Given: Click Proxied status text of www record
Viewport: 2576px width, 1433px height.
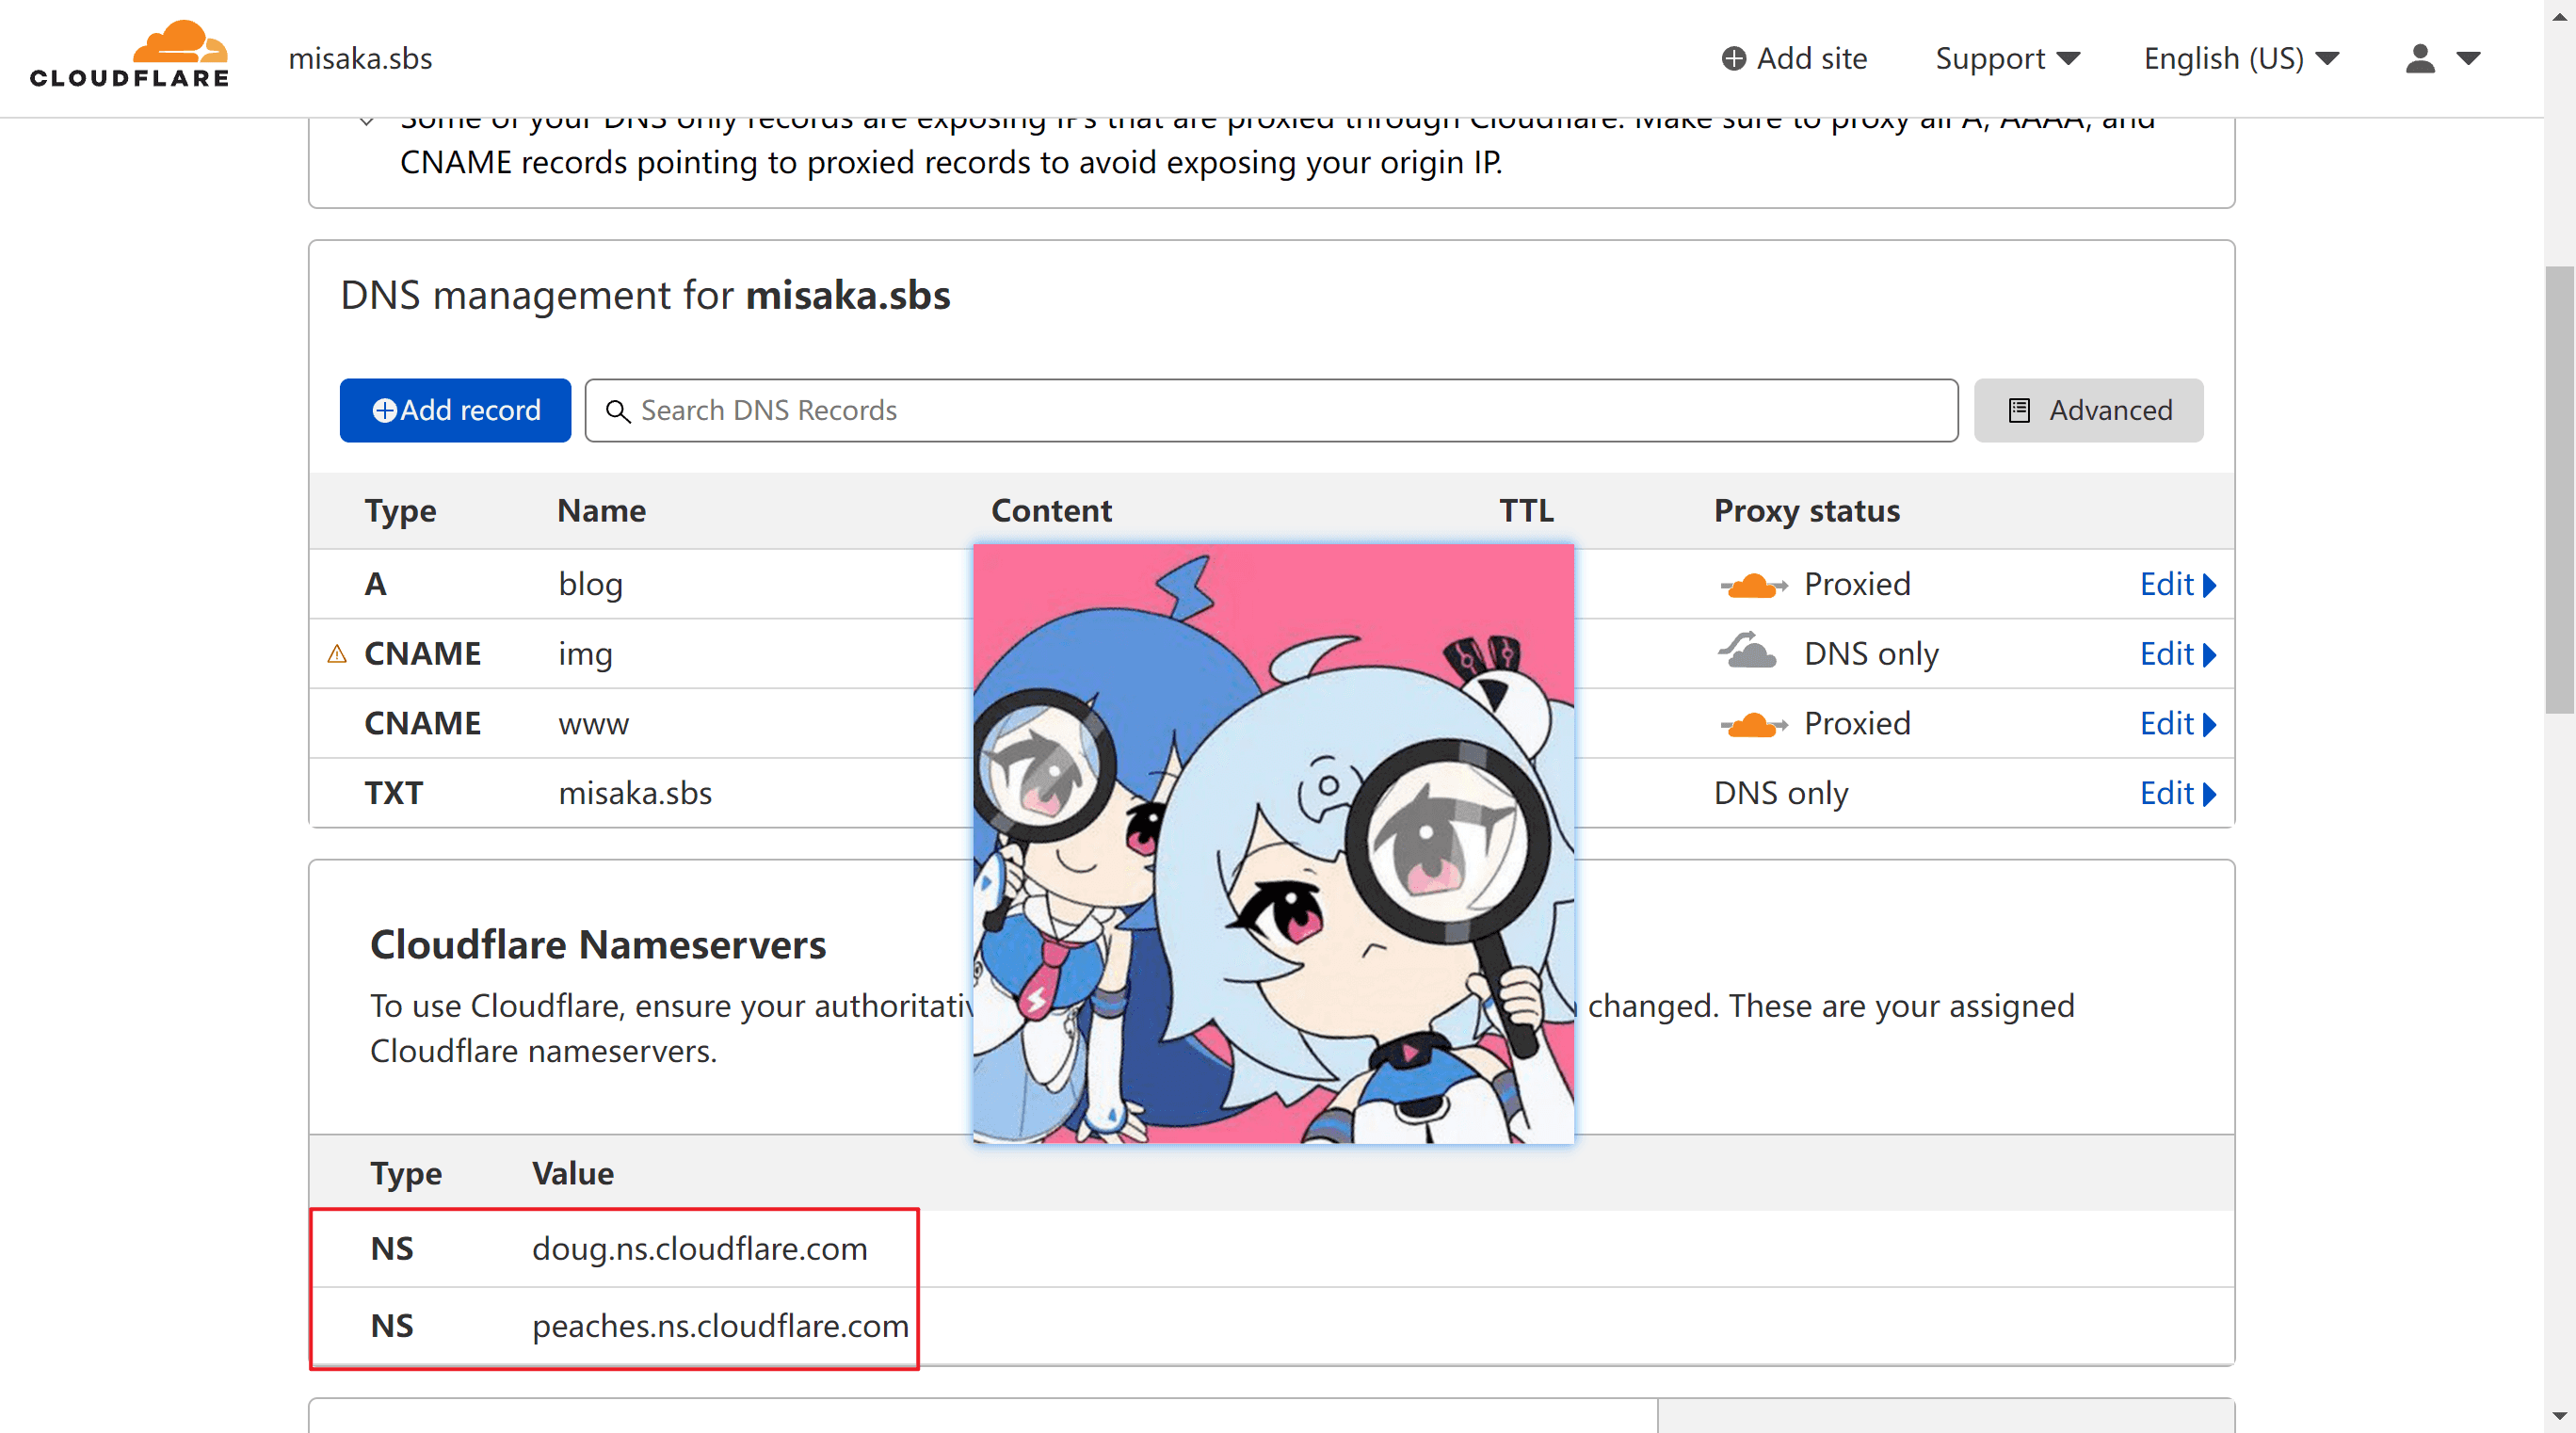Looking at the screenshot, I should click(x=1857, y=724).
